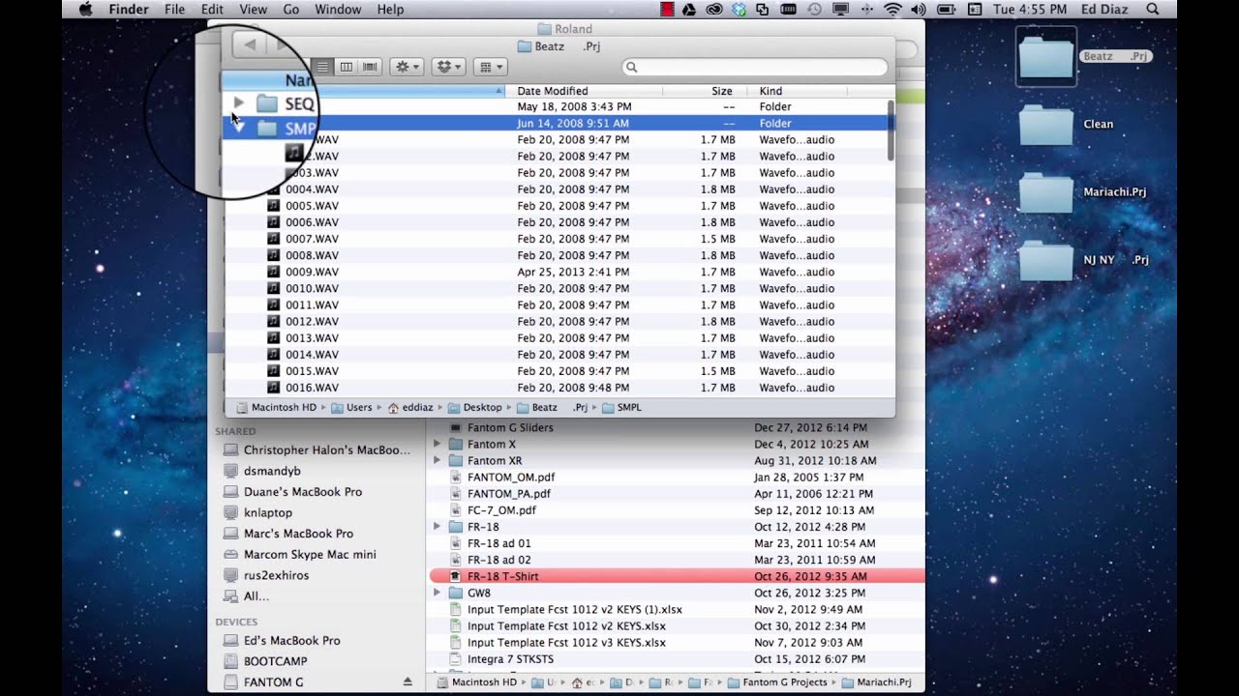
Task: Open the Apple menu
Action: point(85,9)
